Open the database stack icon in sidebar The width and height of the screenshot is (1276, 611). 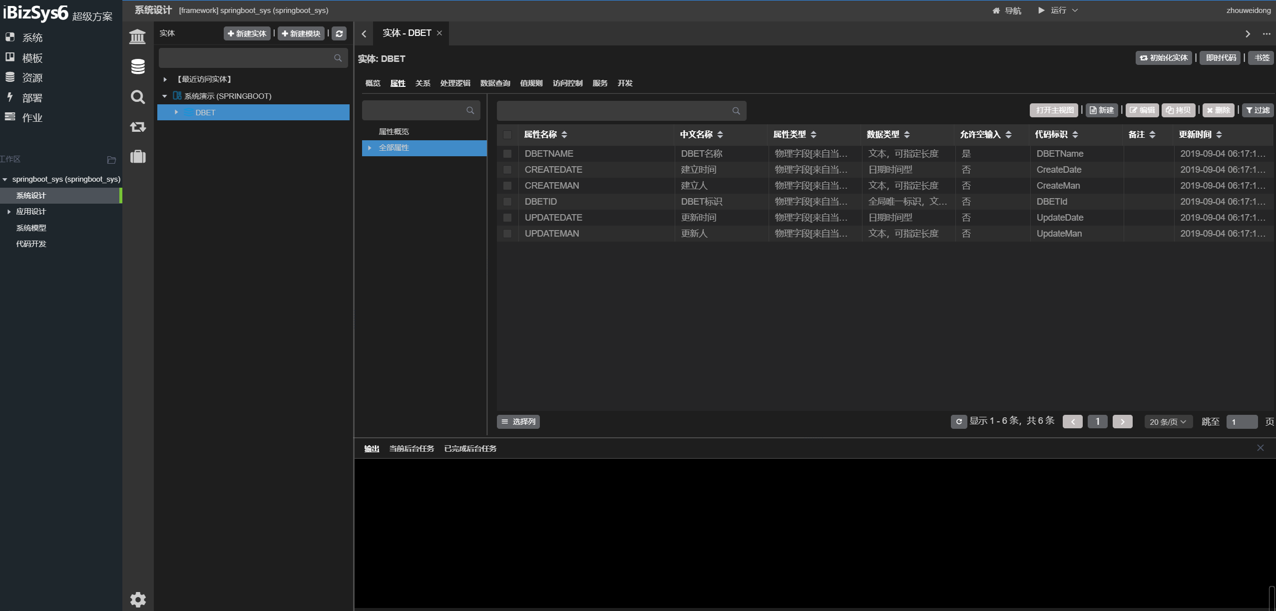(138, 66)
